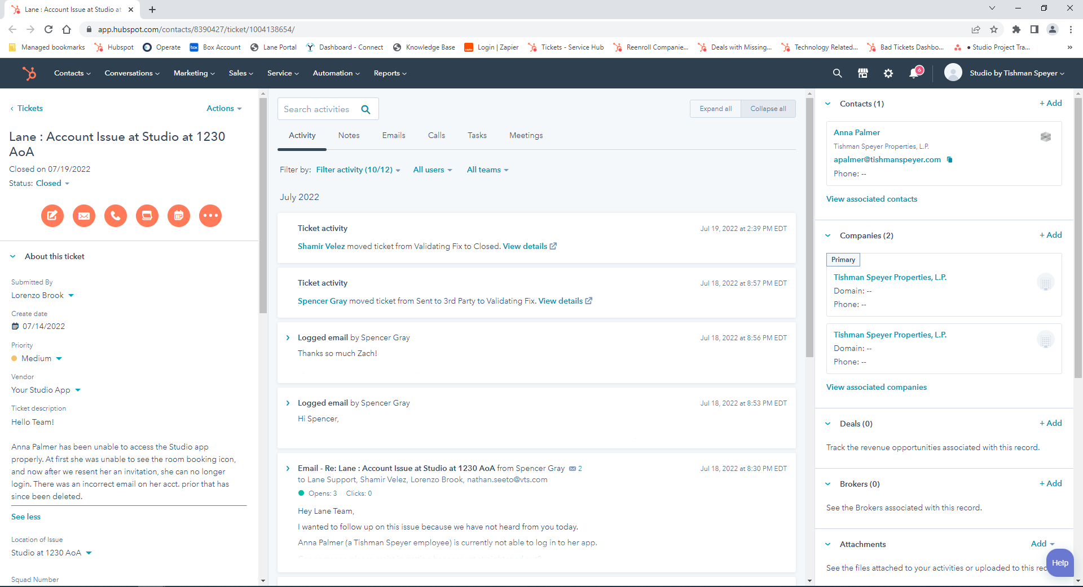Open the settings gear in navbar
Screen dimensions: 1083x587
pos(888,73)
